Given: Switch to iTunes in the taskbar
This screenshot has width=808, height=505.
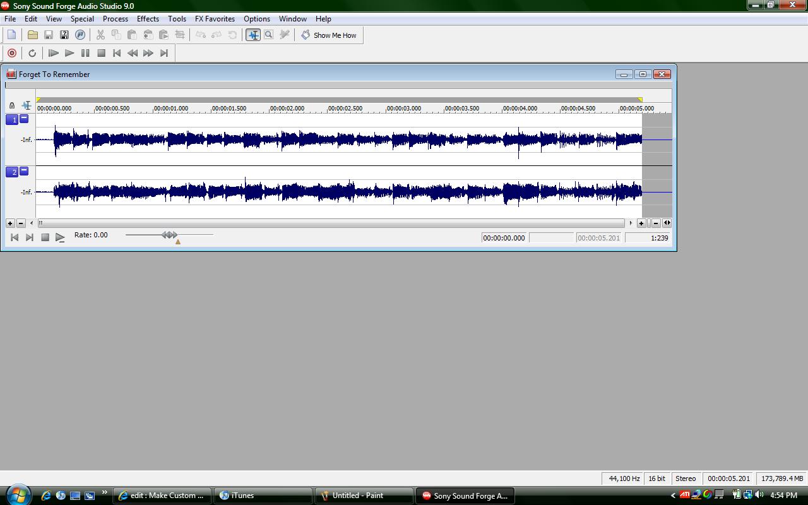Looking at the screenshot, I should [x=263, y=496].
